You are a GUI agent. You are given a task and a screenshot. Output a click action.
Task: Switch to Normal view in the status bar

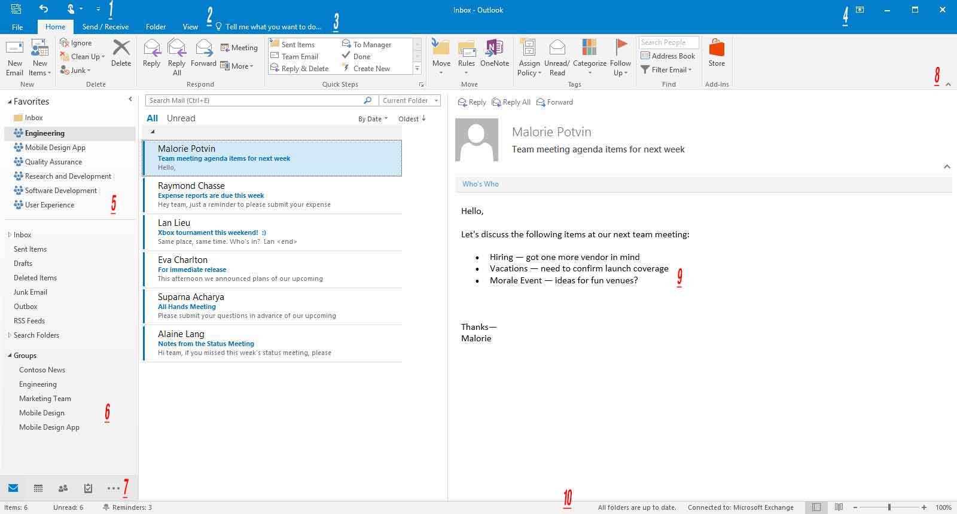coord(816,507)
